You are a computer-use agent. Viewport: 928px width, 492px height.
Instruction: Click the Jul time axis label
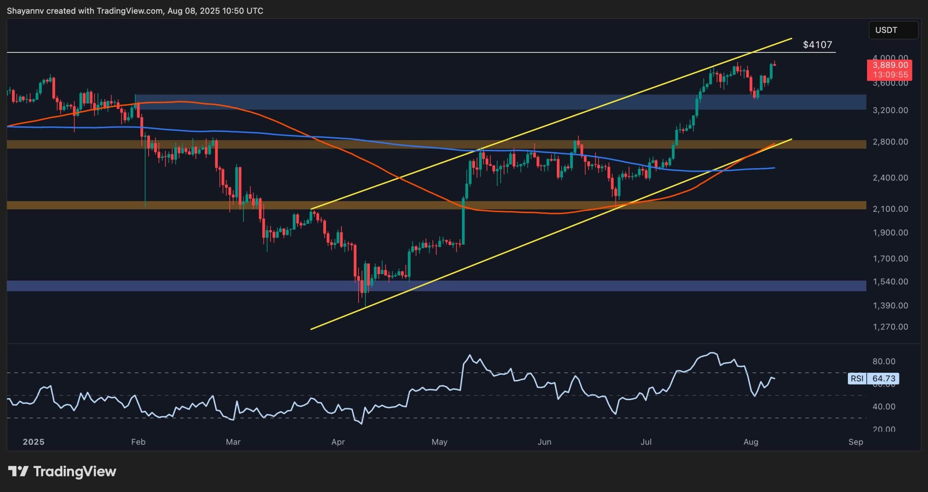click(x=646, y=442)
